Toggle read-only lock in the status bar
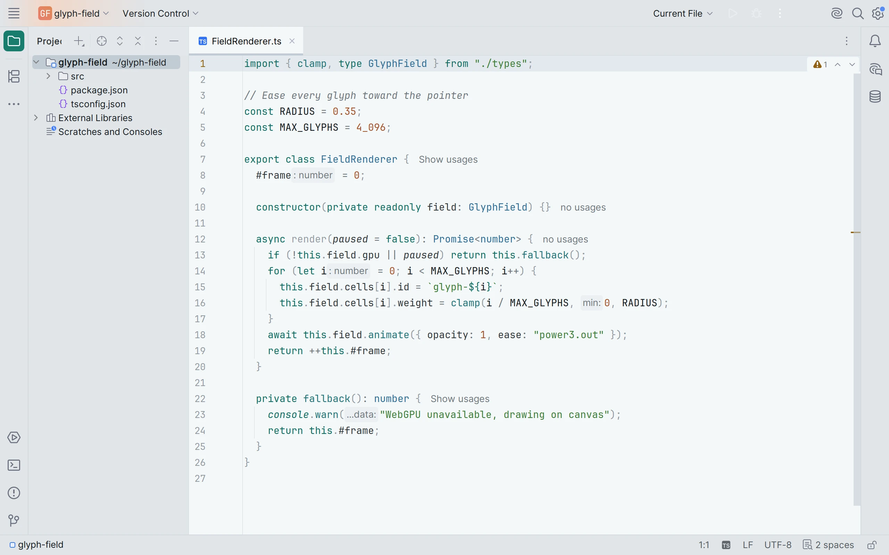Viewport: 889px width, 555px height. coord(872,545)
